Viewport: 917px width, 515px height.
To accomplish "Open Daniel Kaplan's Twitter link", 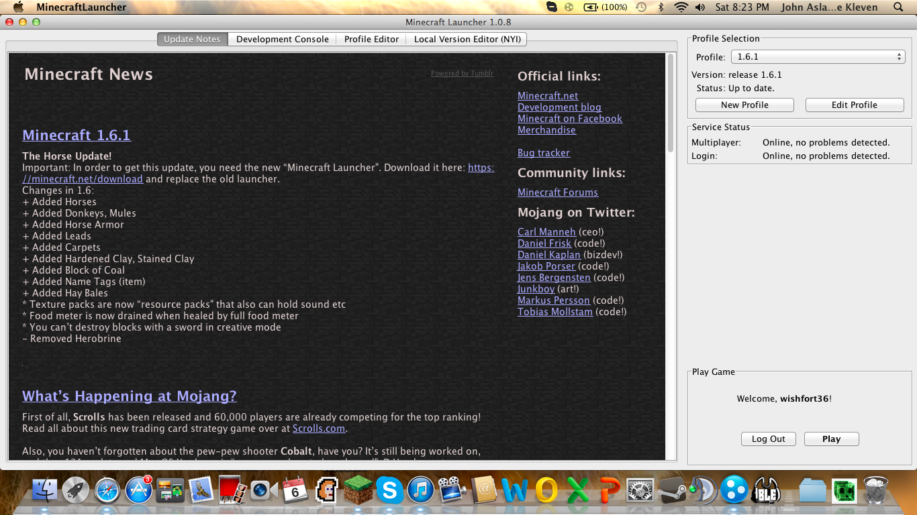I will click(549, 255).
